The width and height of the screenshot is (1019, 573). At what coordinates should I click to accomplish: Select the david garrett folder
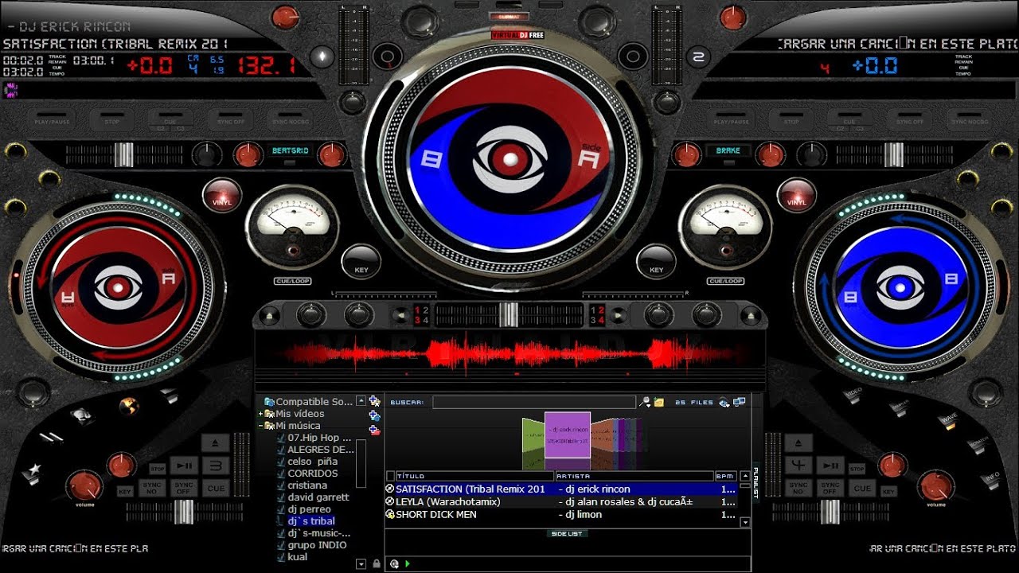point(318,497)
